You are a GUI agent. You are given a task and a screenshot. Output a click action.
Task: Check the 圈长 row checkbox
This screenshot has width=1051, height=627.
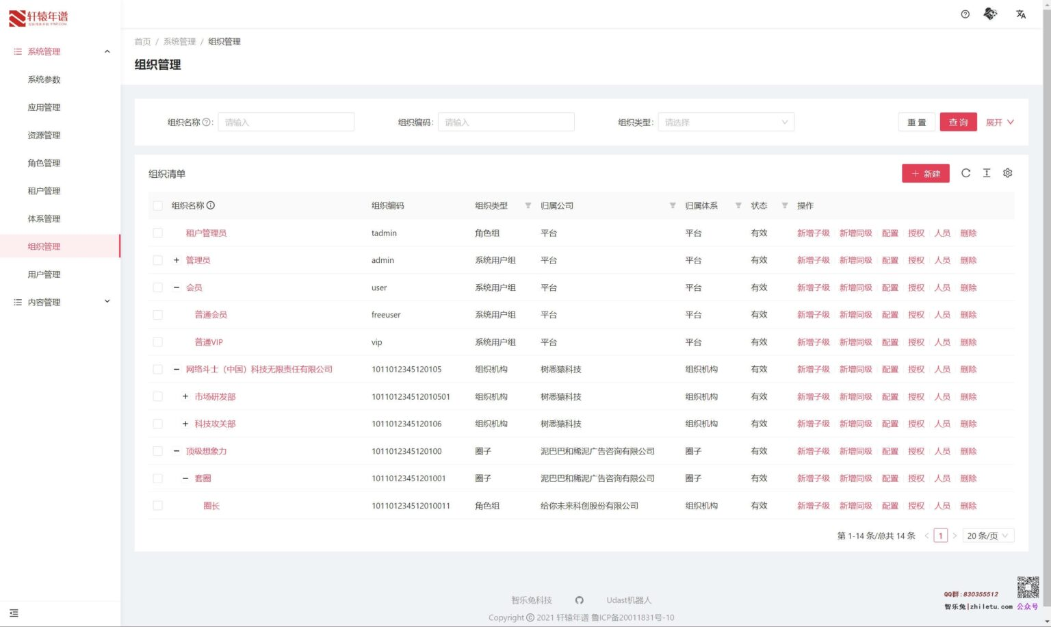(x=158, y=506)
